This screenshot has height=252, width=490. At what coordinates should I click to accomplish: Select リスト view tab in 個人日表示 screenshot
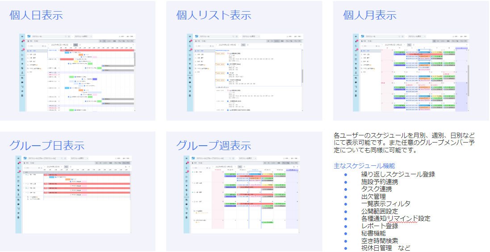point(109,41)
